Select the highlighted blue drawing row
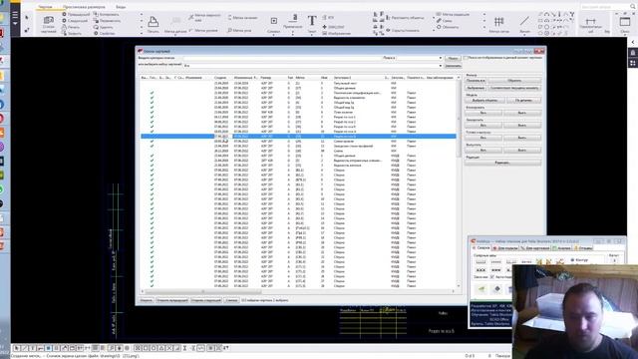 (x=299, y=137)
